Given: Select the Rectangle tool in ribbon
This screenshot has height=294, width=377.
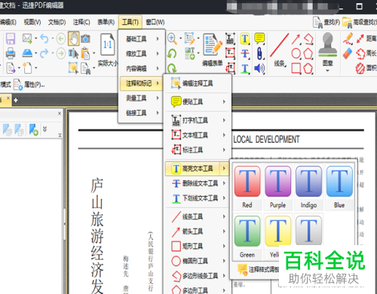Looking at the screenshot, I should click(x=296, y=68).
